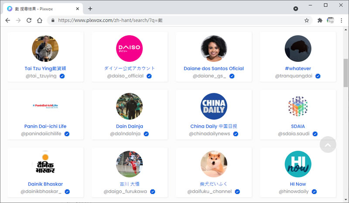Image resolution: width=349 pixels, height=203 pixels.
Task: Open the pink DAISO logo avatar
Action: coord(129,48)
